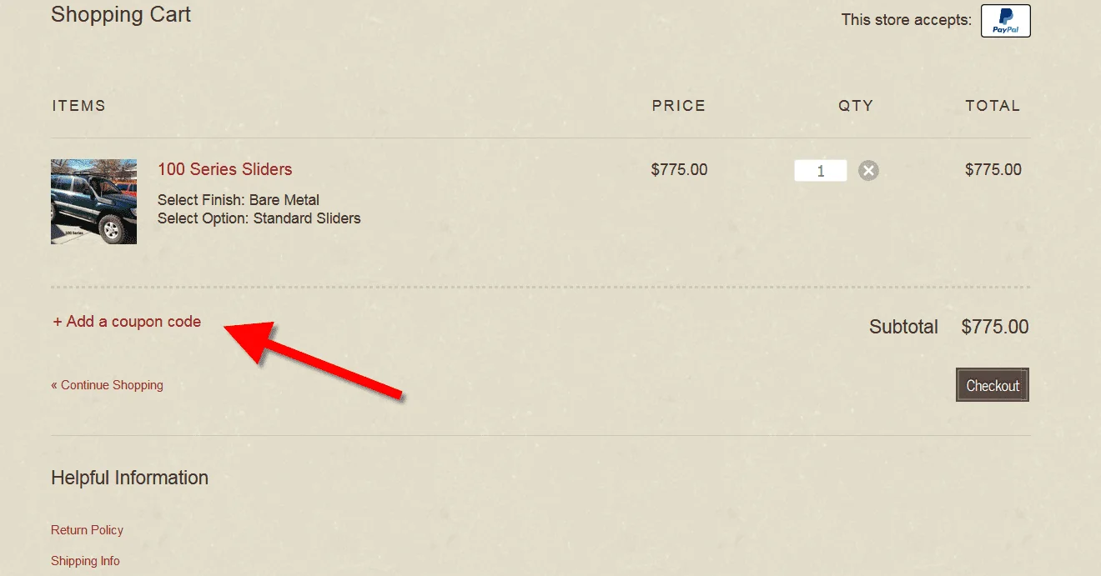This screenshot has height=576, width=1101.
Task: Remove 100 Series Sliders from cart
Action: pos(868,171)
